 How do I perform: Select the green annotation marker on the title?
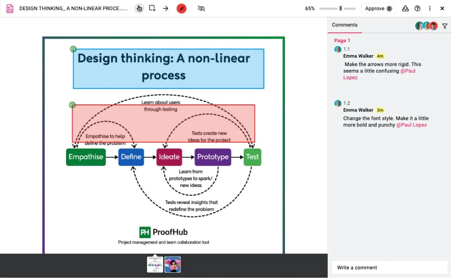[x=73, y=49]
